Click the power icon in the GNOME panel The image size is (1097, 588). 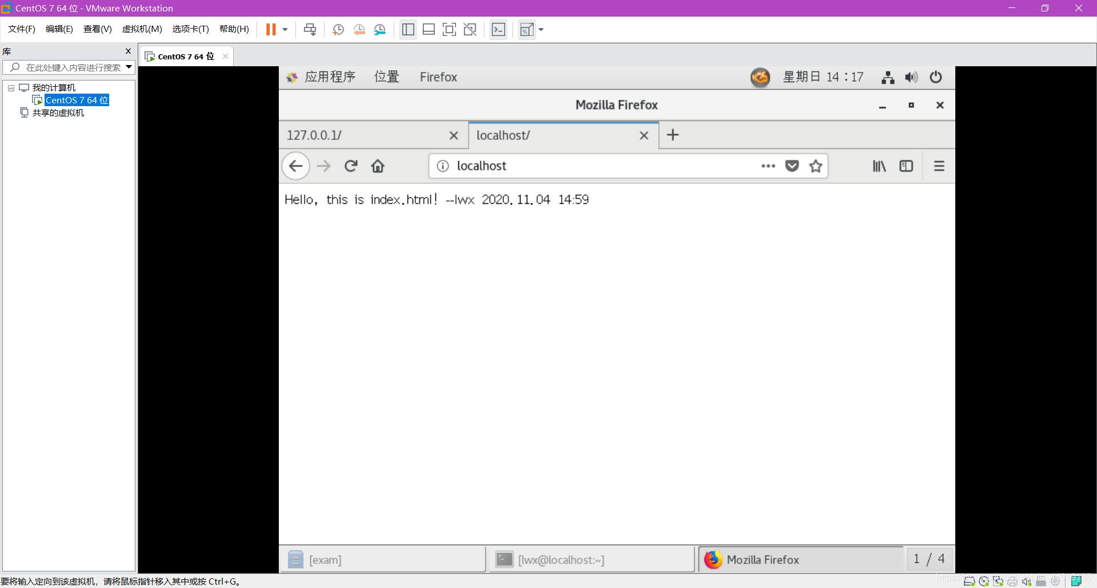(x=935, y=77)
